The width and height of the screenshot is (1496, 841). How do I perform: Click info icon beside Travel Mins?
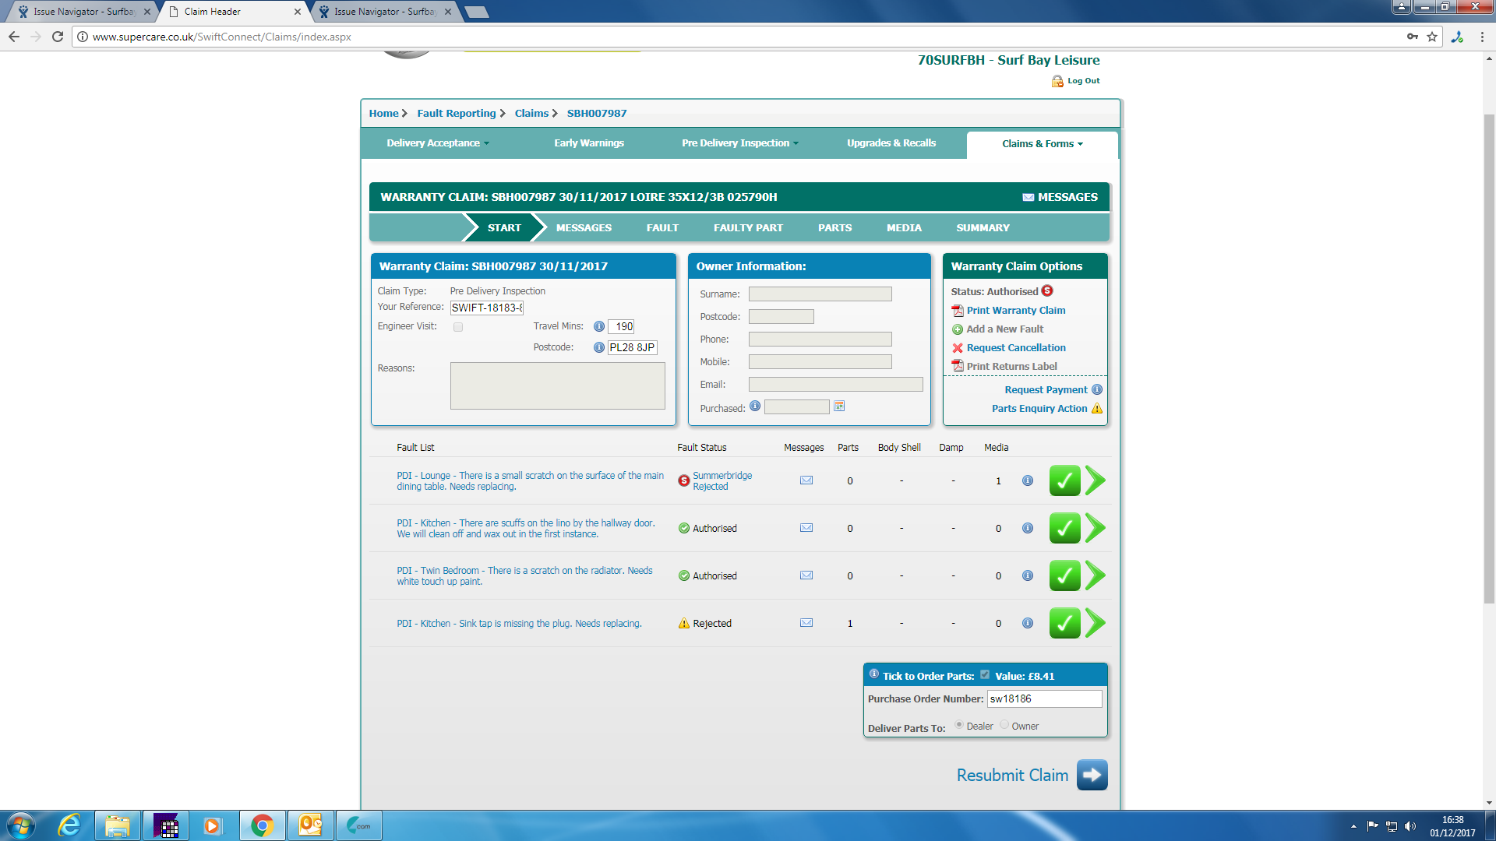pyautogui.click(x=598, y=327)
